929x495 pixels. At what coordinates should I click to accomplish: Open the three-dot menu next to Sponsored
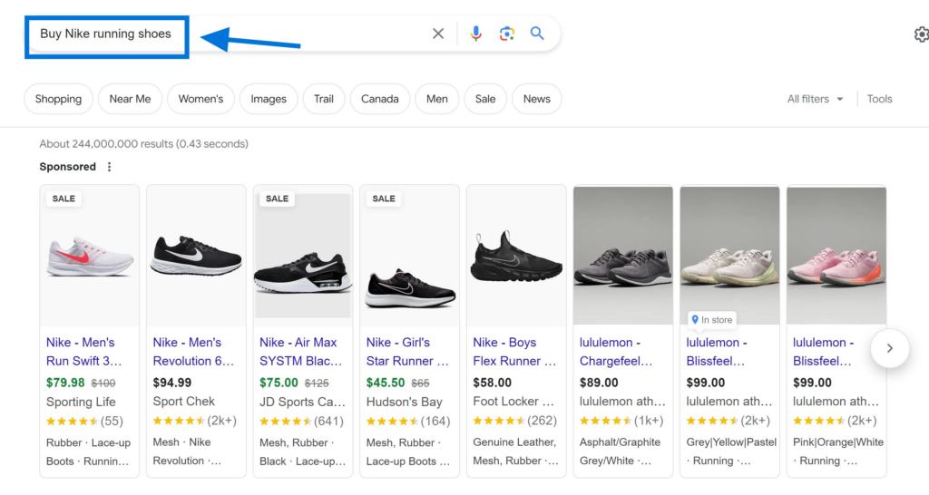tap(109, 167)
